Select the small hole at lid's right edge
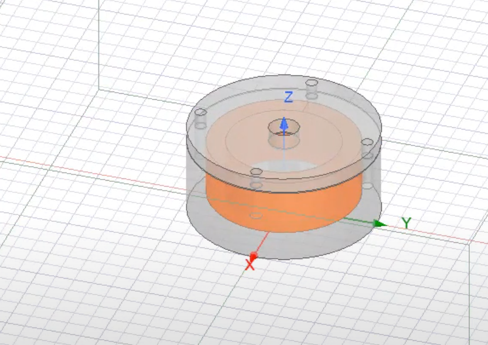This screenshot has width=488, height=345. coord(367,142)
